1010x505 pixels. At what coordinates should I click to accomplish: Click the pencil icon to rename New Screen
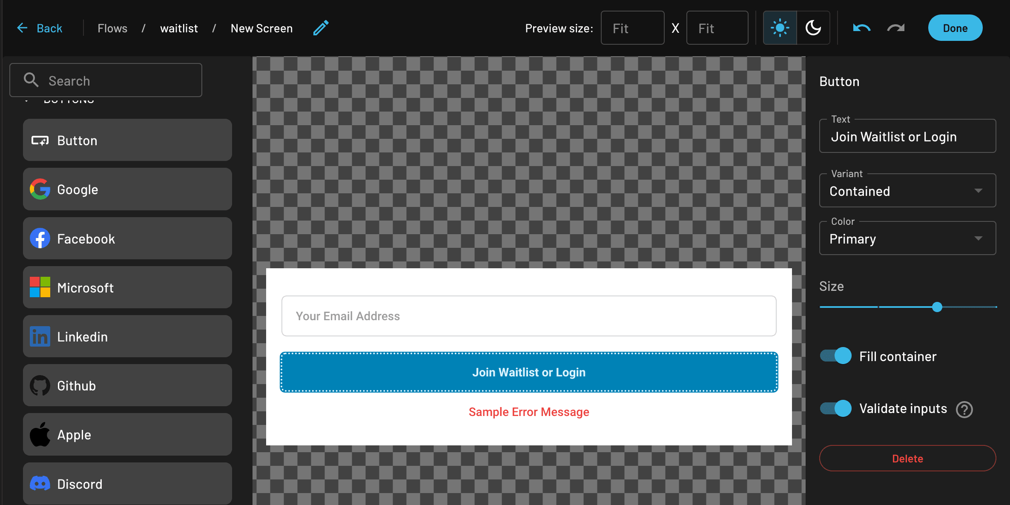click(x=321, y=28)
